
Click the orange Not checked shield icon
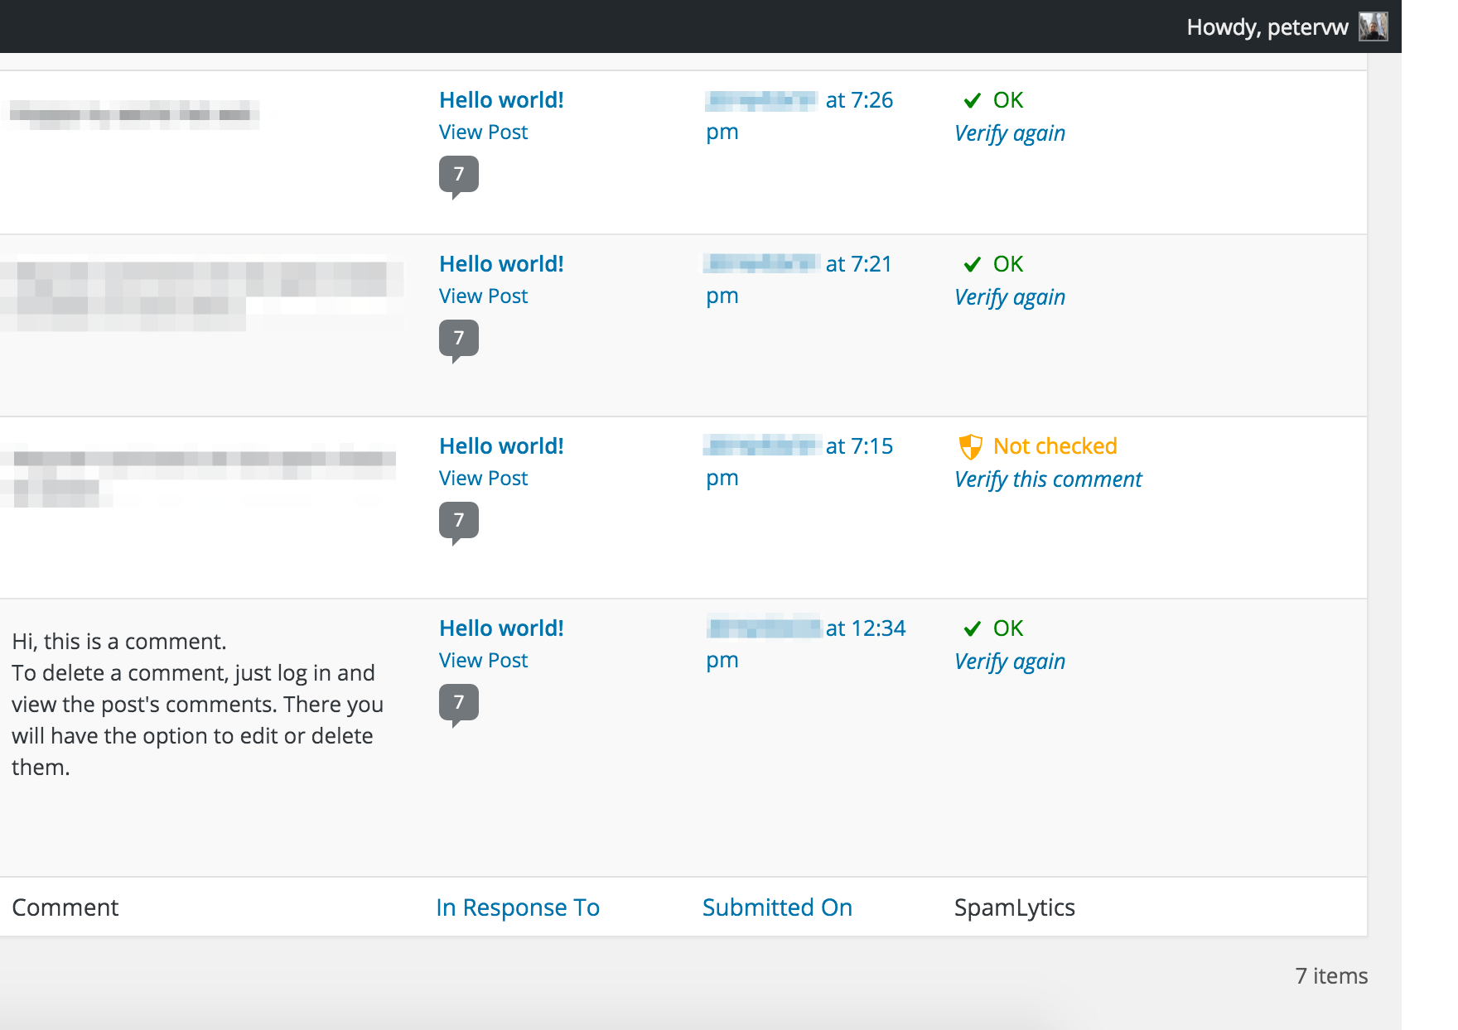tap(970, 447)
